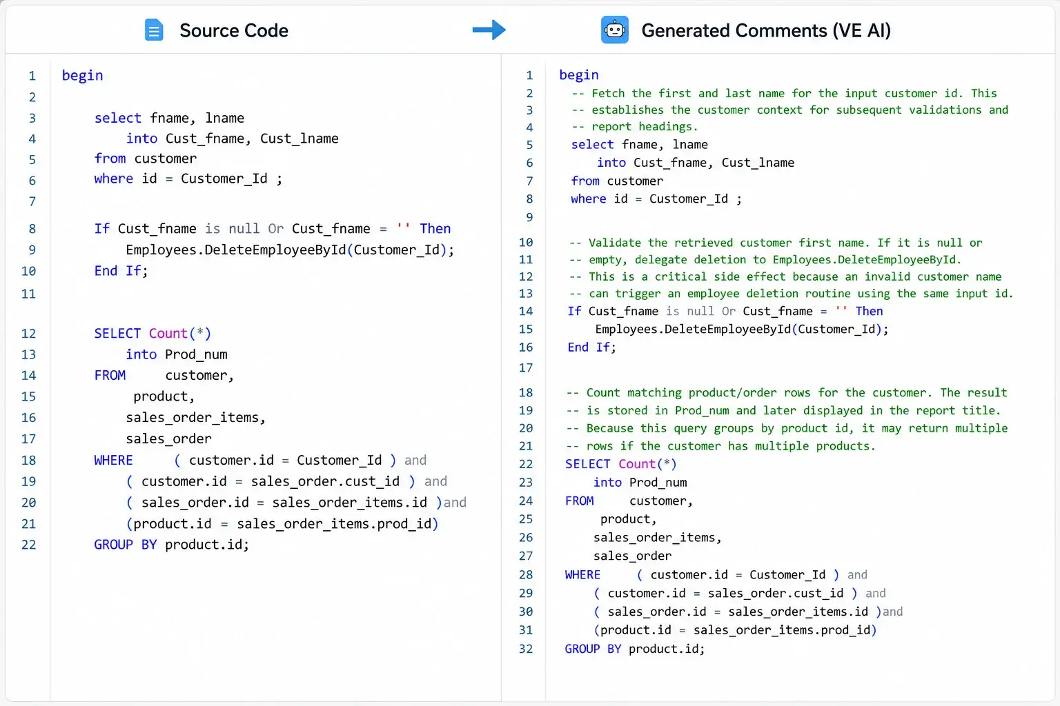Click 'End If;' in Generated Comments panel
Viewport: 1060px width, 706px height.
(x=591, y=347)
